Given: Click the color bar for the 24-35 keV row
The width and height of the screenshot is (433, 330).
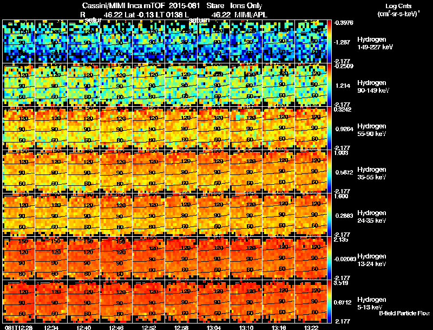Looking at the screenshot, I should click(329, 215).
